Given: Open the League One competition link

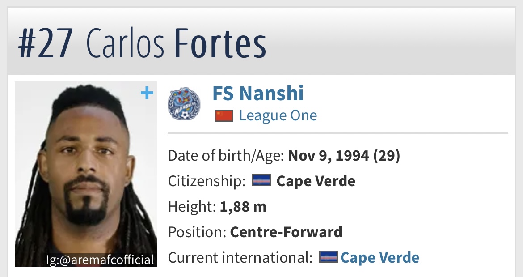Looking at the screenshot, I should click(x=278, y=115).
